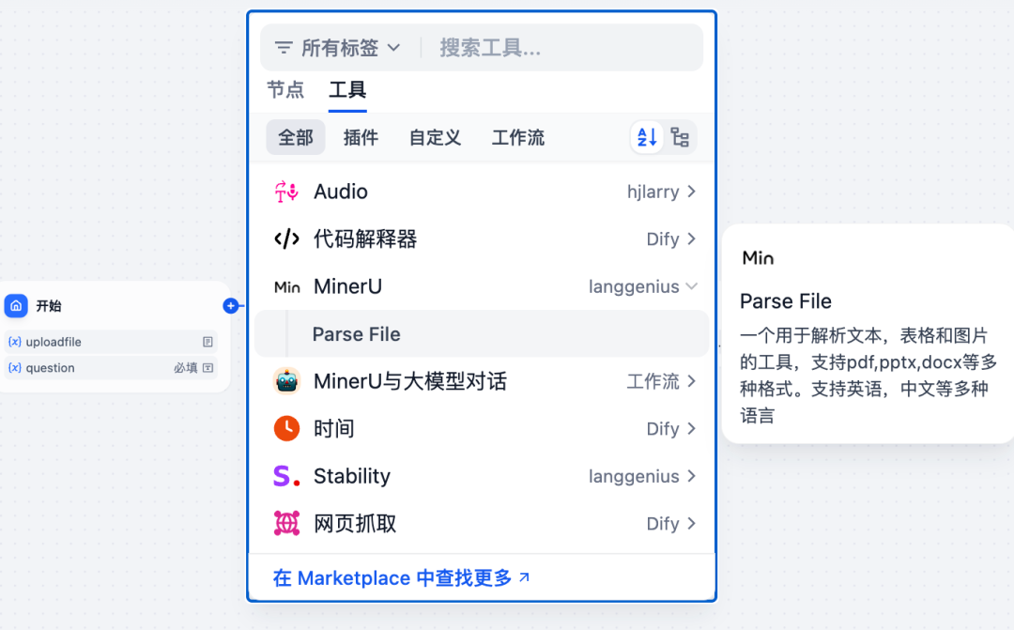Collapse the expanded MinerU tool list

pyautogui.click(x=692, y=286)
